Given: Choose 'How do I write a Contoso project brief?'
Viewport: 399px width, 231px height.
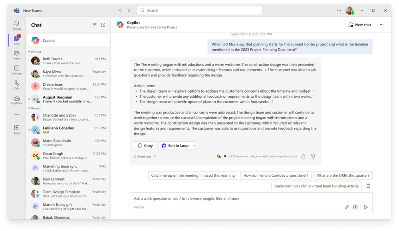Looking at the screenshot, I should coord(276,176).
